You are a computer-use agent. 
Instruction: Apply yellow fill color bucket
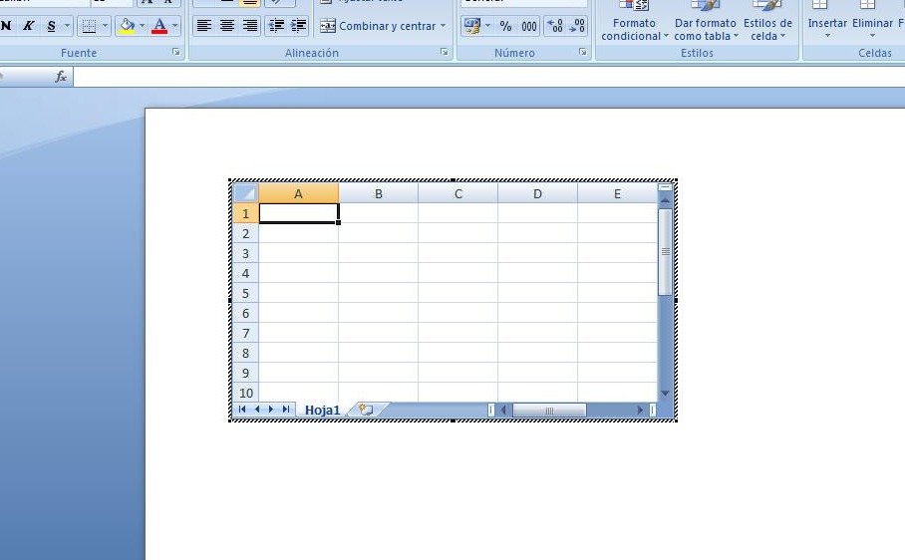coord(127,26)
